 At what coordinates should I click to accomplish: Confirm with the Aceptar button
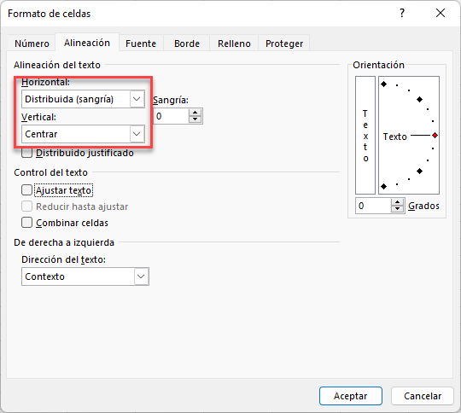(351, 396)
